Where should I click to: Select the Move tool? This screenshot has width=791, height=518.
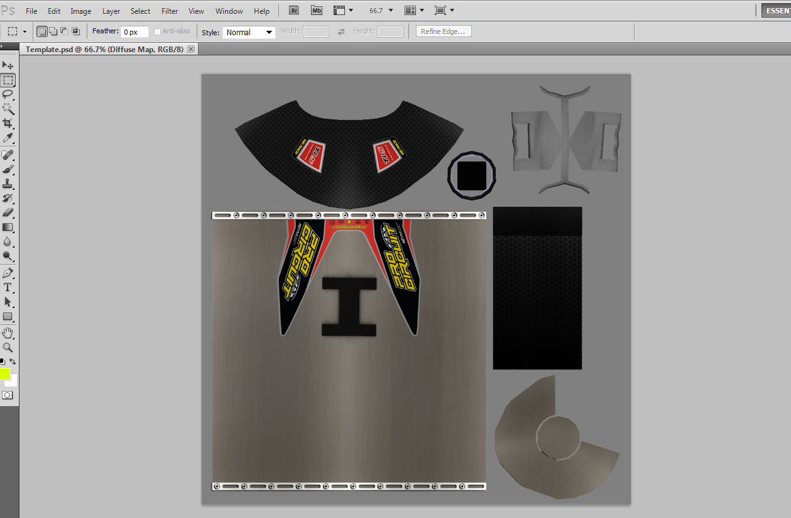pos(8,65)
